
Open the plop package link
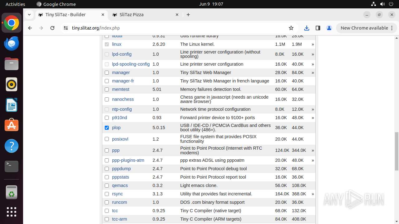pos(116,128)
